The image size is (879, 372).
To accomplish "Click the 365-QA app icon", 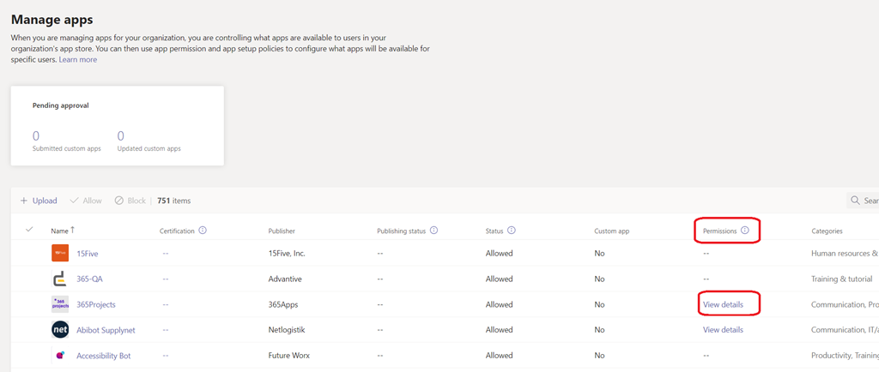I will click(60, 279).
